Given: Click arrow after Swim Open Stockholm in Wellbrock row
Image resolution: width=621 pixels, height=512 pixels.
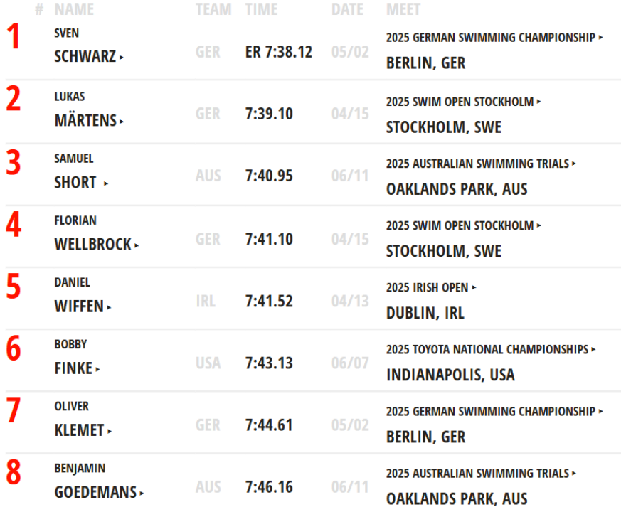Looking at the screenshot, I should point(538,225).
